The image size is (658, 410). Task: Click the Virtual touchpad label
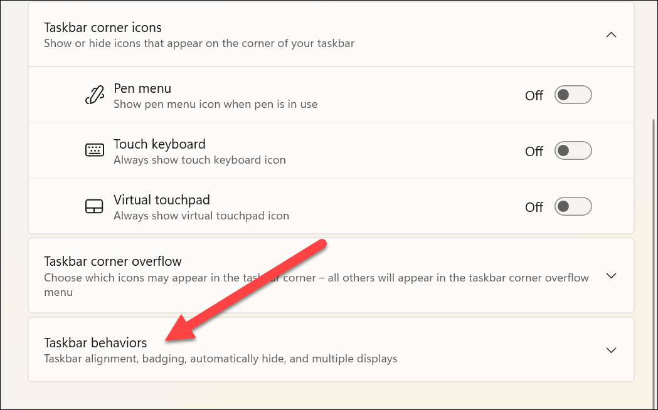[x=162, y=199]
